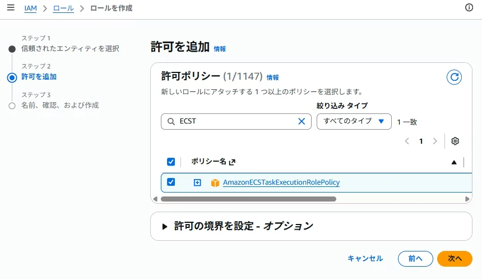The width and height of the screenshot is (482, 279).
Task: Navigate to ロール breadcrumb
Action: click(63, 8)
